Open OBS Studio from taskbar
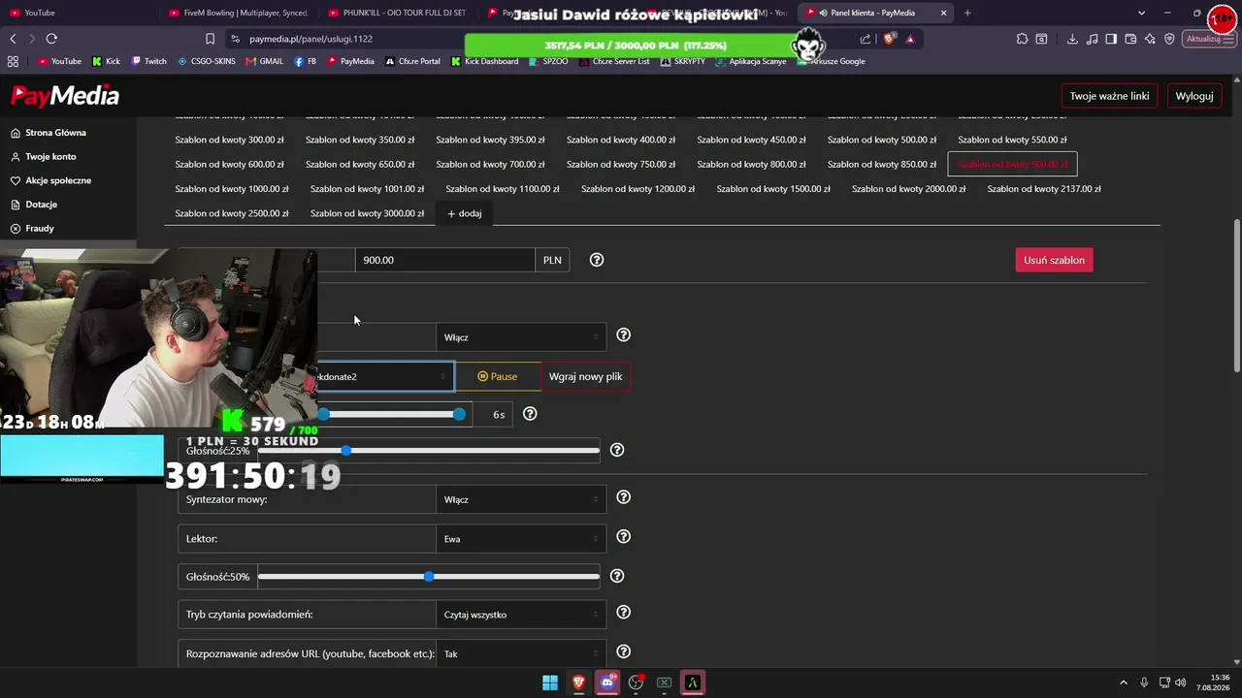The height and width of the screenshot is (698, 1242). [x=636, y=682]
